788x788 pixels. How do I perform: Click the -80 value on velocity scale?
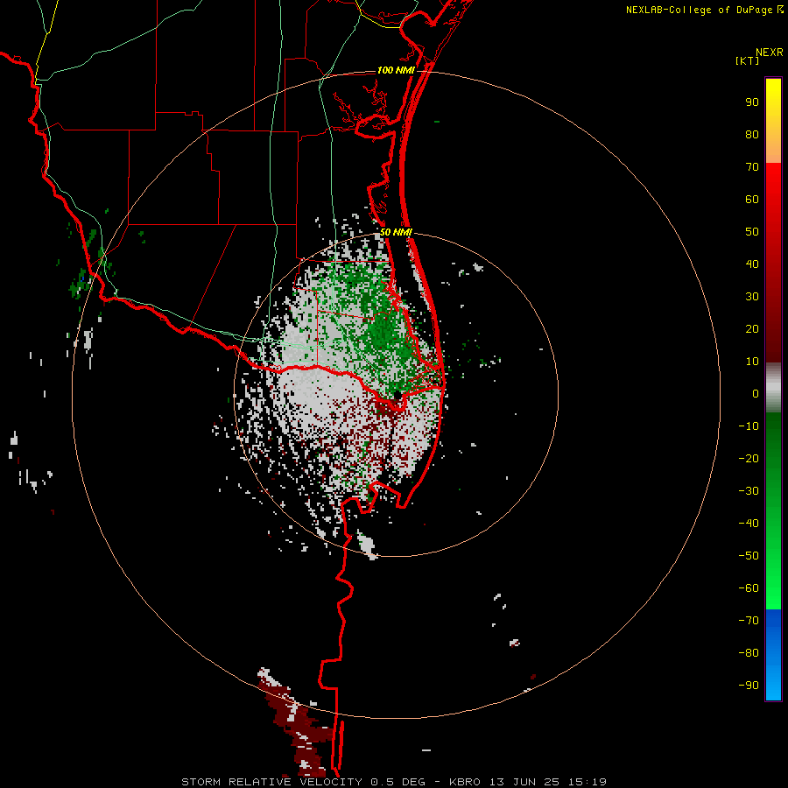click(749, 653)
